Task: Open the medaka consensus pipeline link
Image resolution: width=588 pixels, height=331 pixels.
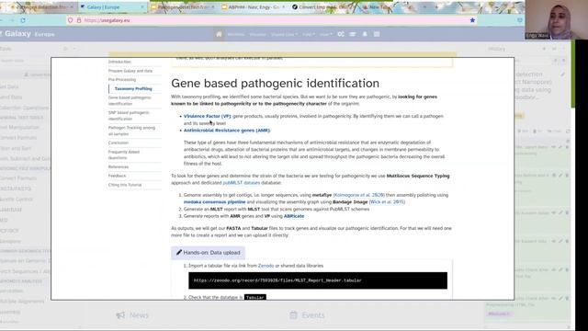Action: (x=214, y=202)
